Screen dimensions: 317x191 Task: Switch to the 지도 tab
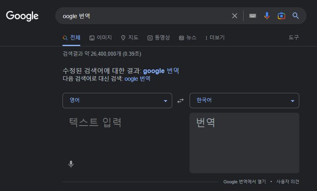click(x=129, y=38)
